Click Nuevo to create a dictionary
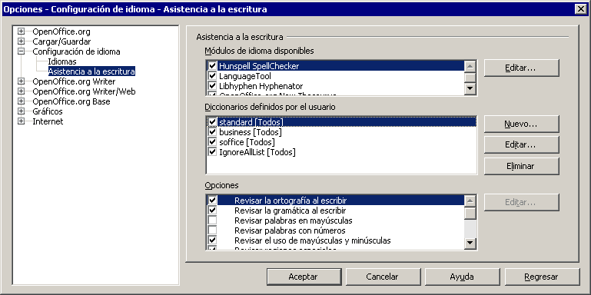591x295 pixels. point(521,124)
